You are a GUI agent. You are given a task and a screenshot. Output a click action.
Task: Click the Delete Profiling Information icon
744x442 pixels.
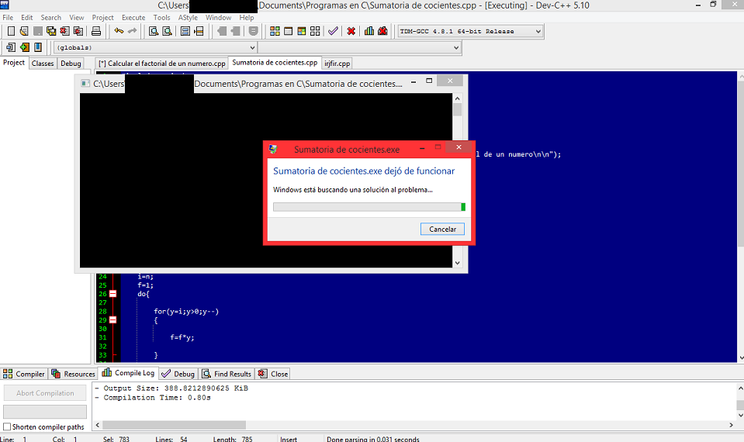coord(383,31)
